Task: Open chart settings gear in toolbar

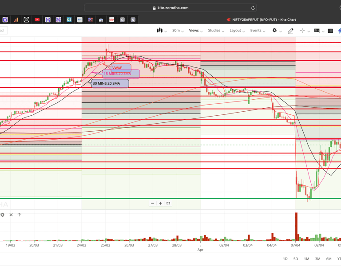Action: (275, 30)
